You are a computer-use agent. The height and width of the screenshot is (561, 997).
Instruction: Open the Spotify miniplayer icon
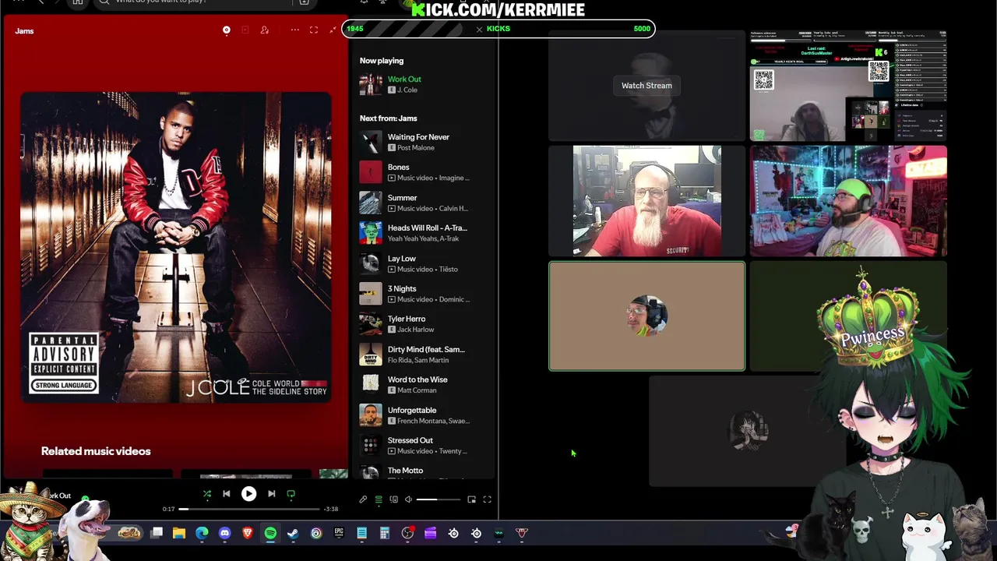coord(472,499)
